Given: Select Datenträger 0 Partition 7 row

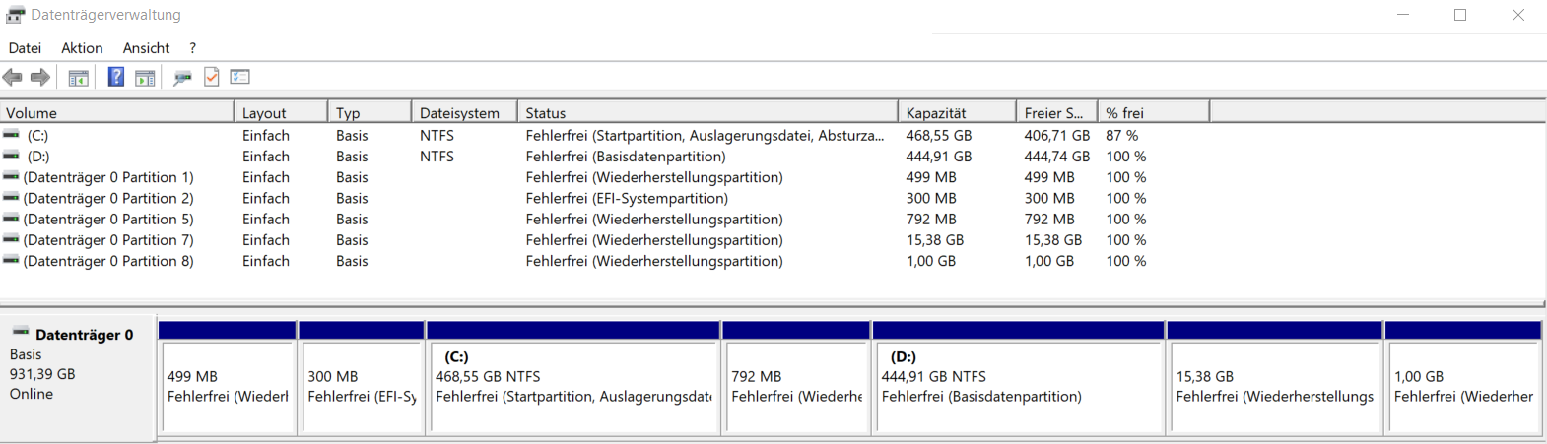Looking at the screenshot, I should [x=108, y=240].
